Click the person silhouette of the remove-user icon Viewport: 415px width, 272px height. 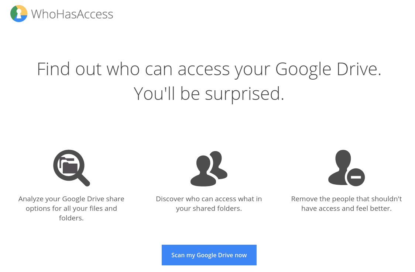click(340, 167)
